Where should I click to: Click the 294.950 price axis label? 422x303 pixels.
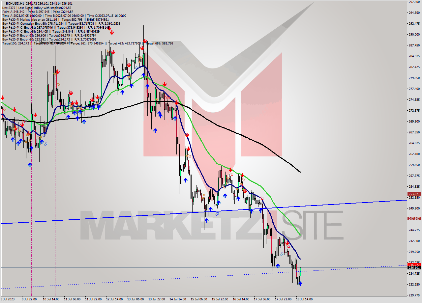pyautogui.click(x=414, y=13)
